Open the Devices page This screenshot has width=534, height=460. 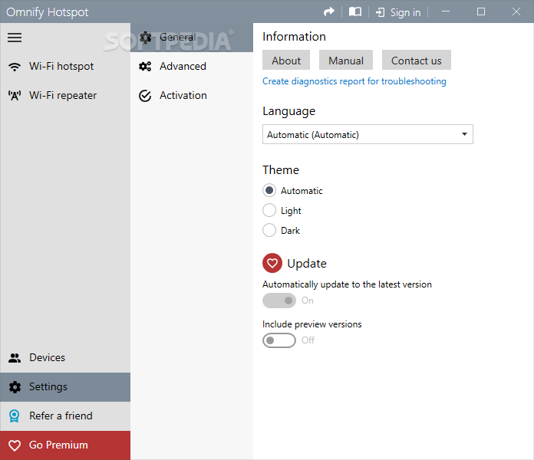(x=65, y=358)
